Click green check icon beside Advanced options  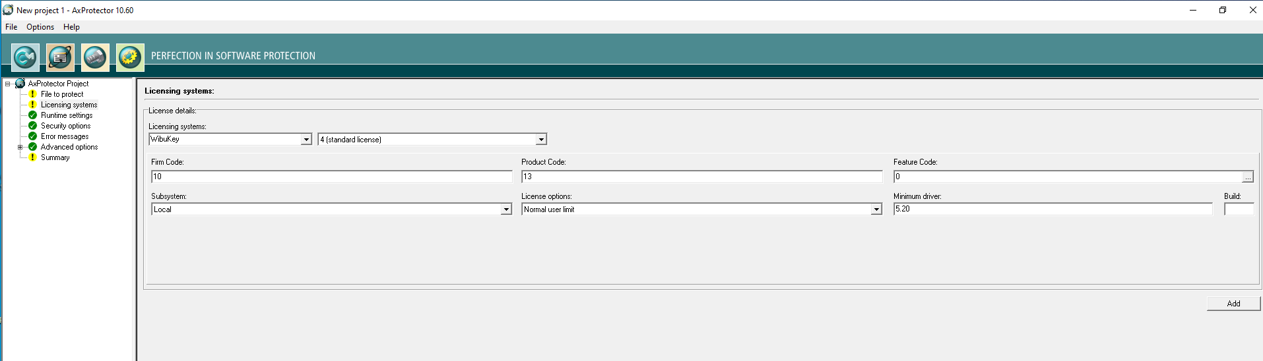32,147
